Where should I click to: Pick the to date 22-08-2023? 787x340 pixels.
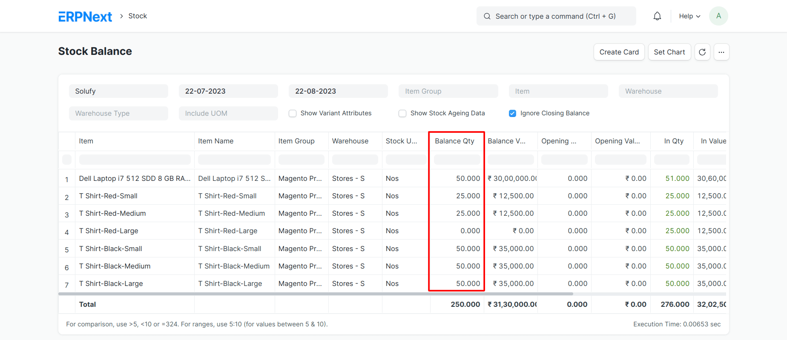[338, 91]
